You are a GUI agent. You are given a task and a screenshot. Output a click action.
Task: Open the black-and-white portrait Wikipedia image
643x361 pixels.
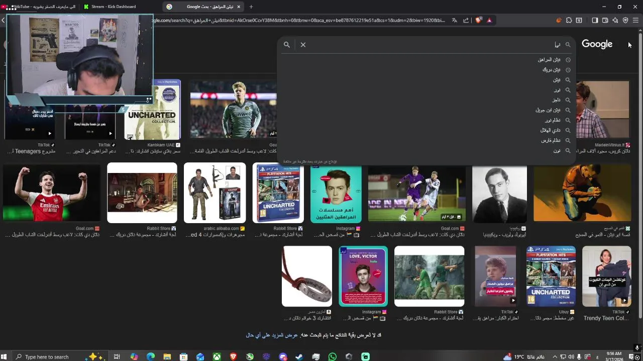tap(500, 193)
